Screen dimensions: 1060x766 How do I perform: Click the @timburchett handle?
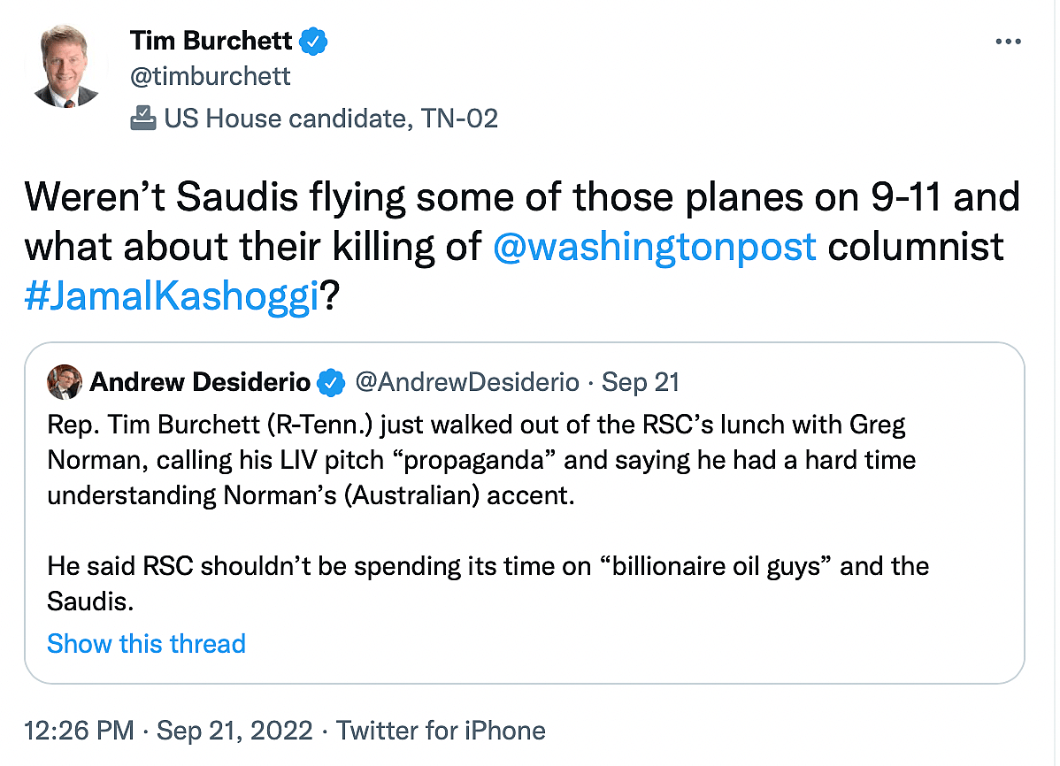click(211, 77)
